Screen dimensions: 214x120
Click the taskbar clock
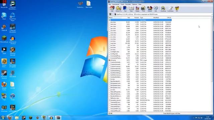coord(208,118)
